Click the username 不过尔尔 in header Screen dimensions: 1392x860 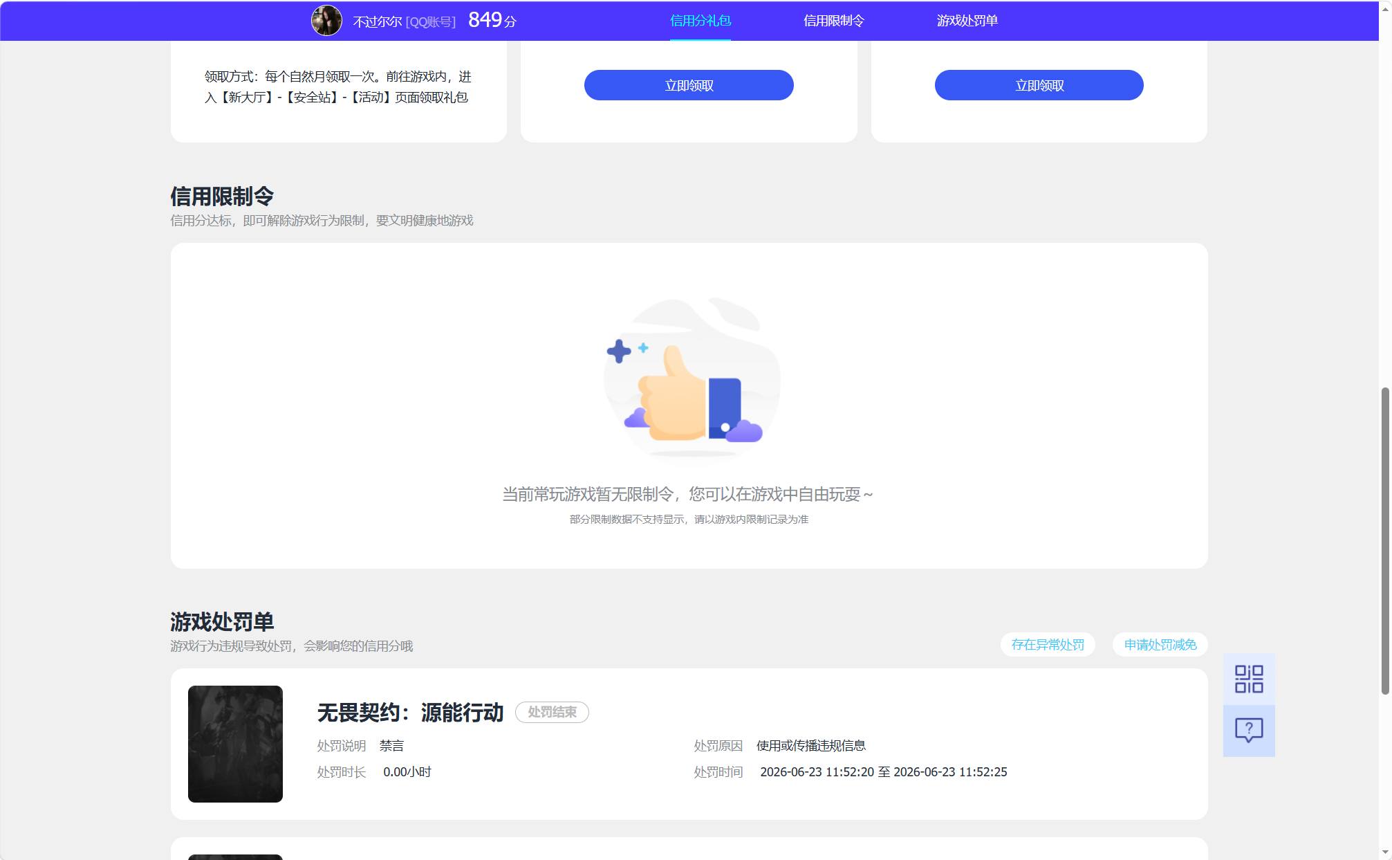pyautogui.click(x=378, y=21)
